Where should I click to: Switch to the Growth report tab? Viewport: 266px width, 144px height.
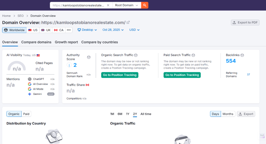(x=66, y=42)
